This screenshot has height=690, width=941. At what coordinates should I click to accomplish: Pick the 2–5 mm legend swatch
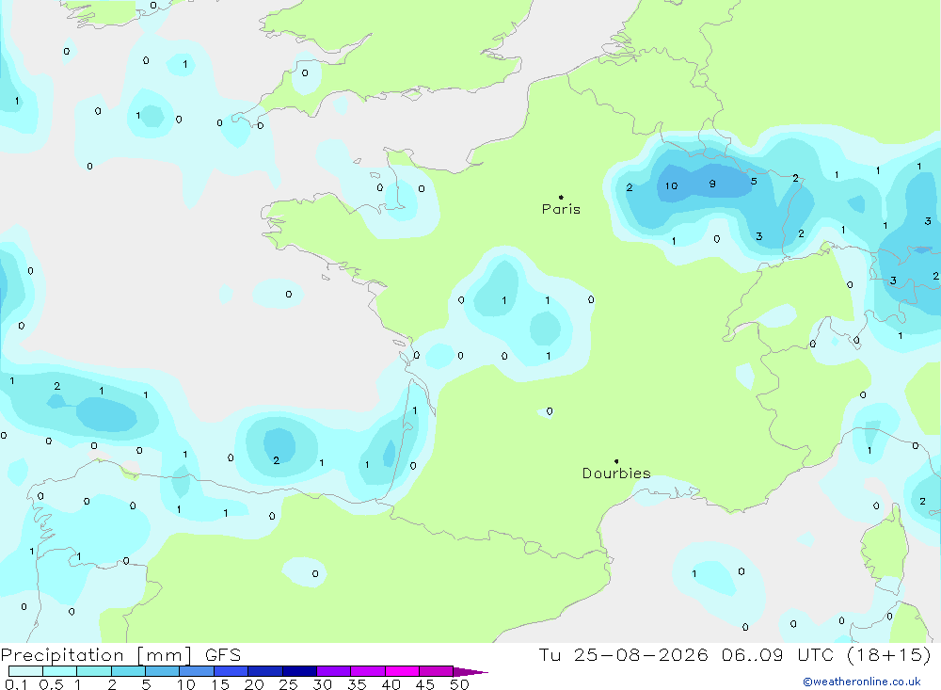pos(128,671)
